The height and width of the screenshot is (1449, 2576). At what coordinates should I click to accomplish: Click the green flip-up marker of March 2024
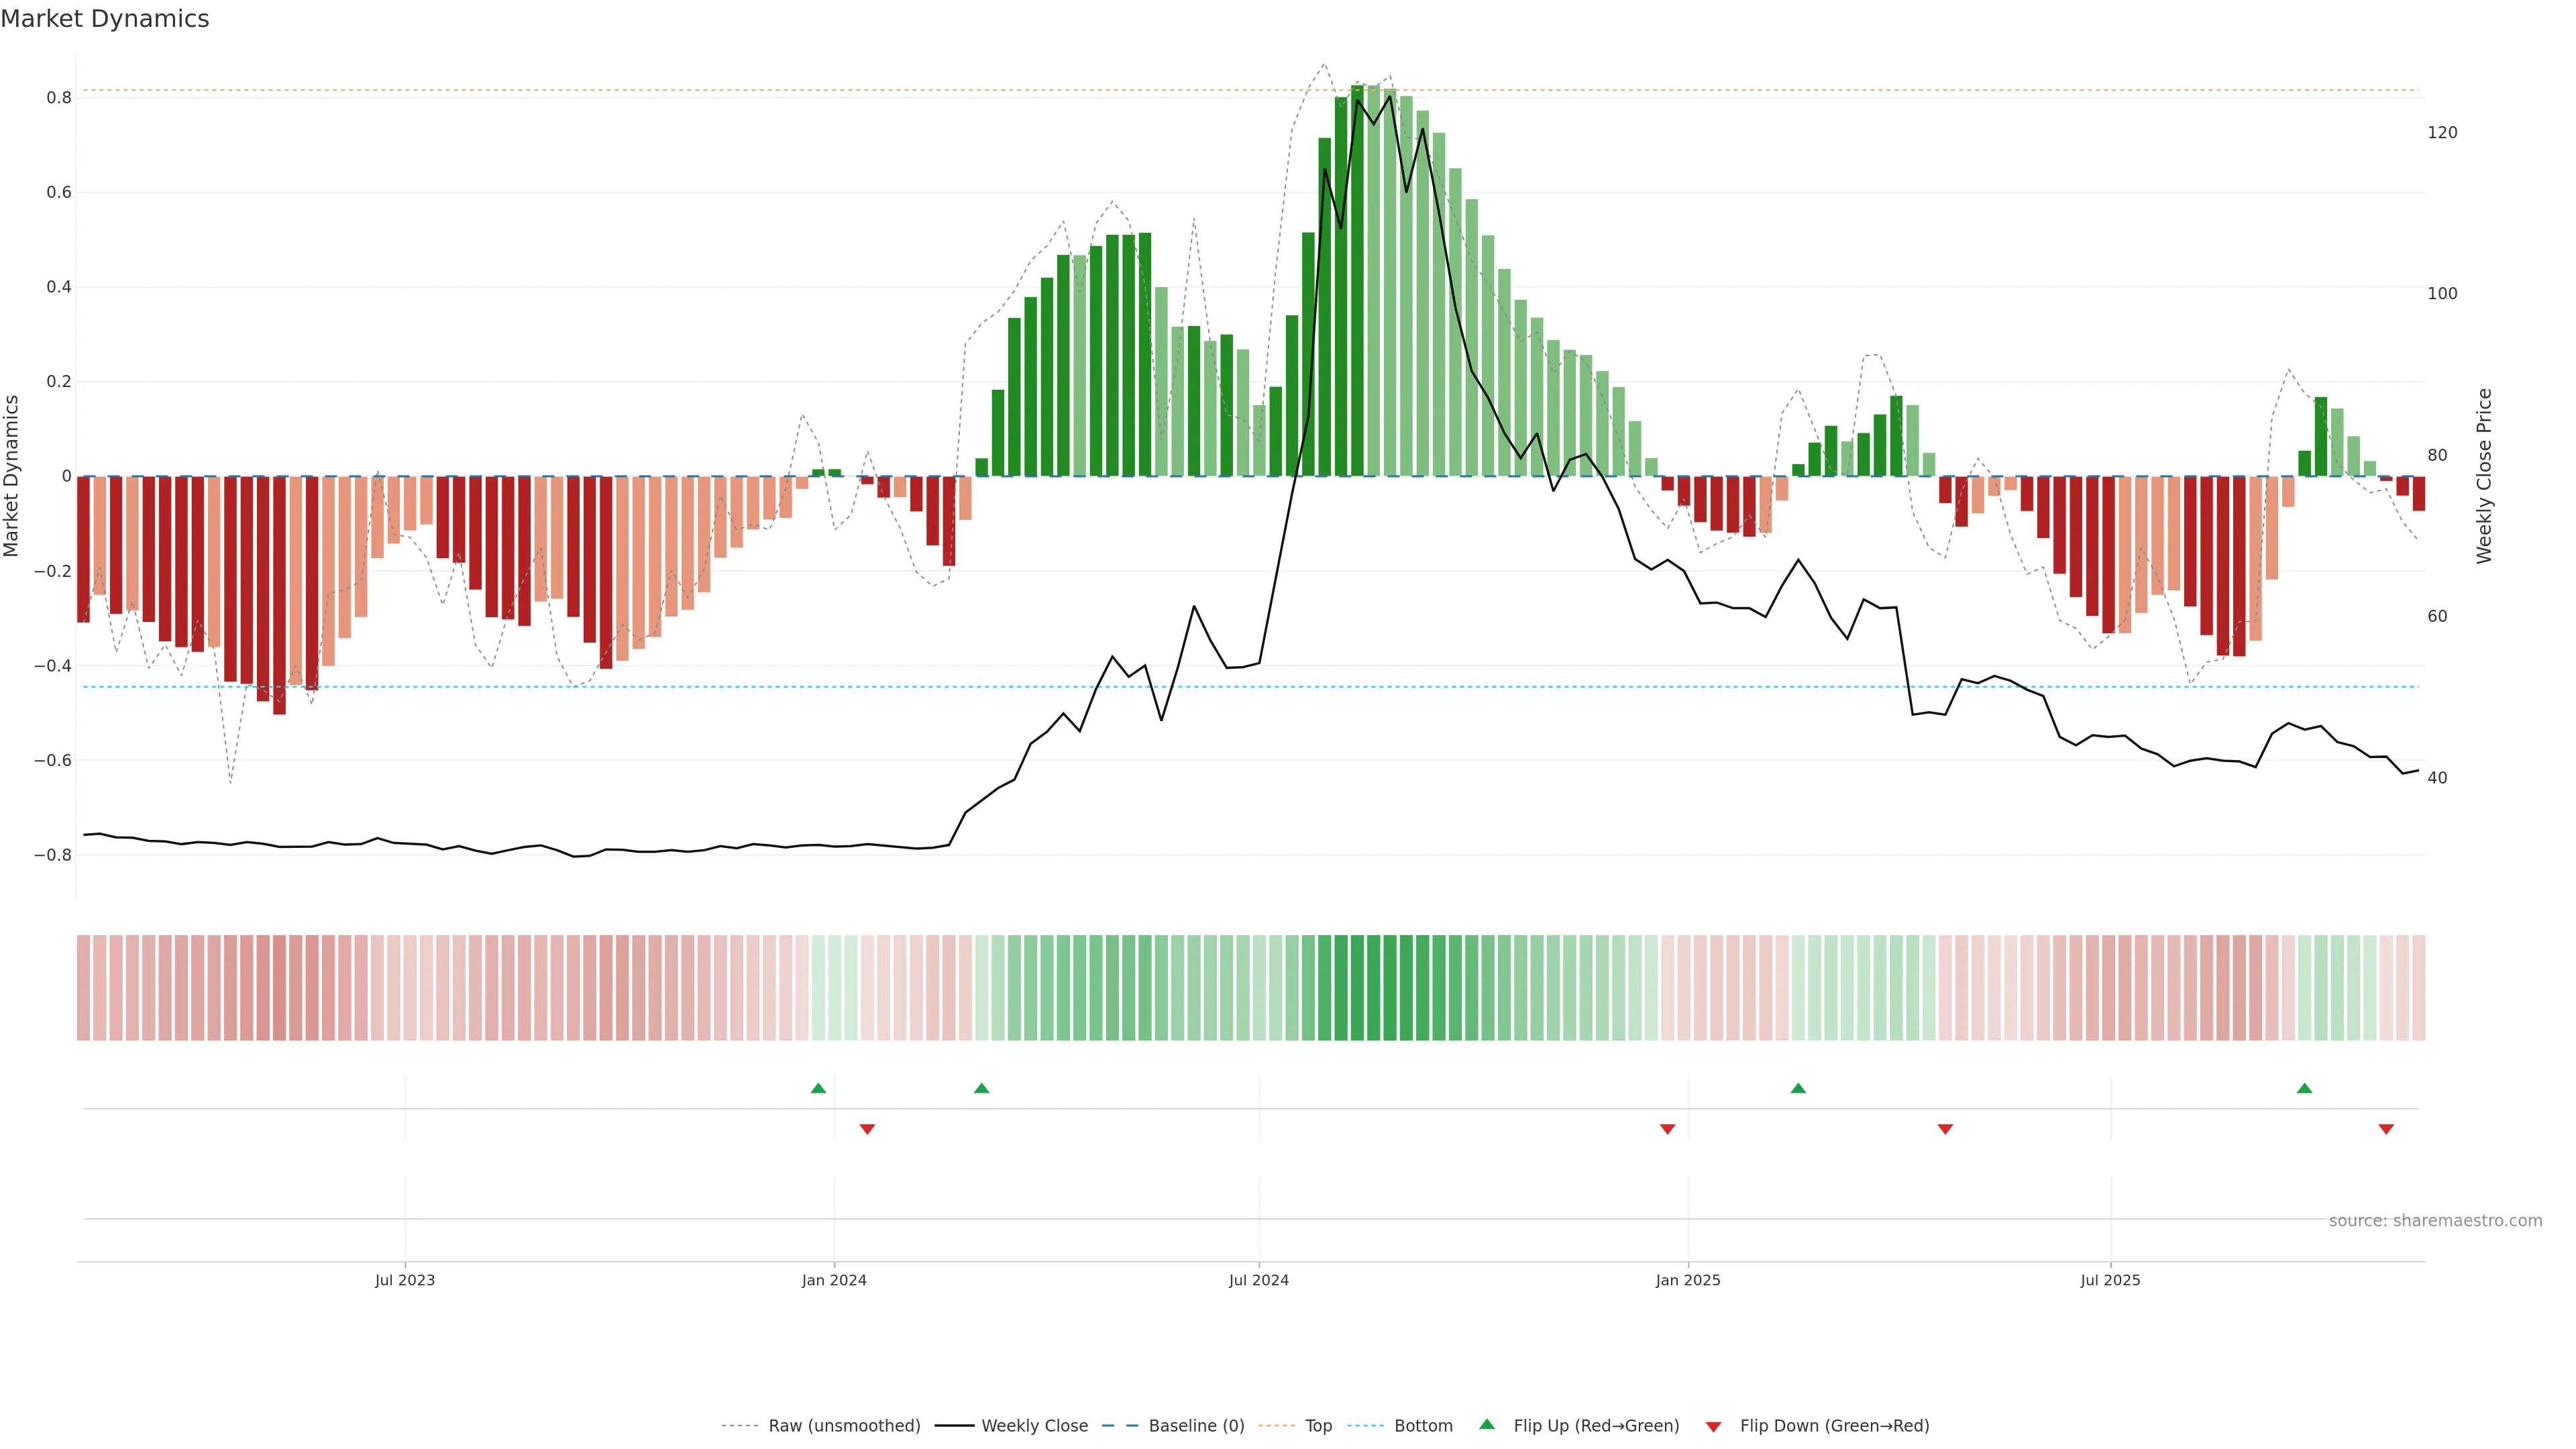981,1088
